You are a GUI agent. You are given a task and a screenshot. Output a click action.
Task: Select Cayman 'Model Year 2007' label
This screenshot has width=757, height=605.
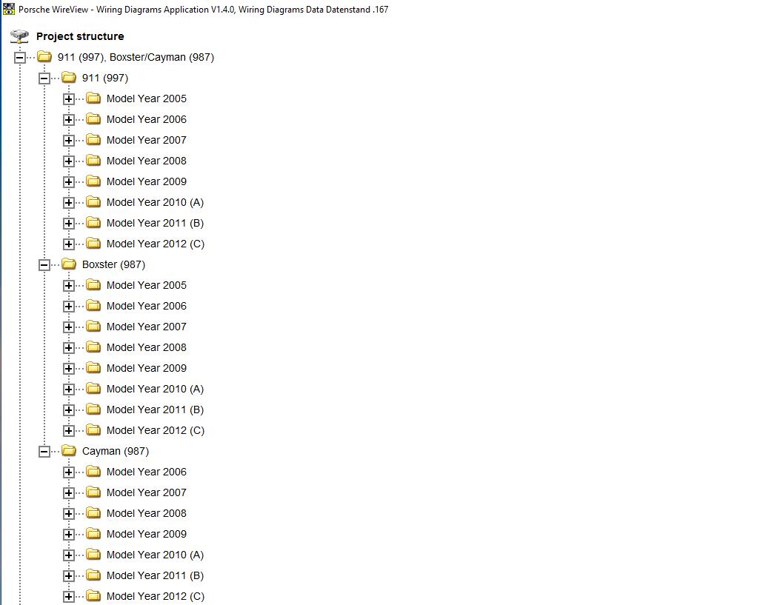(146, 492)
